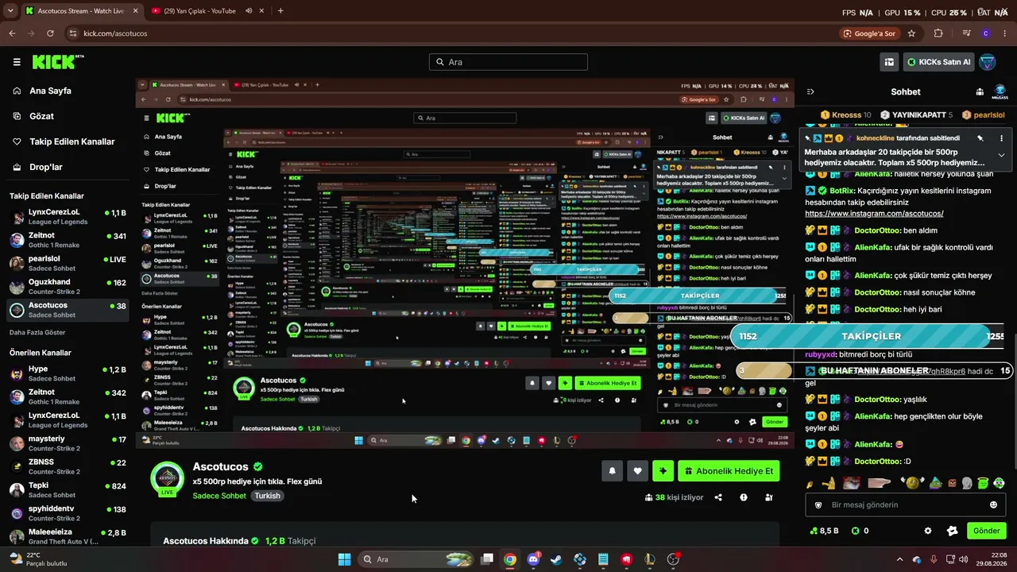
Task: Bookmark this page with the star
Action: click(911, 33)
